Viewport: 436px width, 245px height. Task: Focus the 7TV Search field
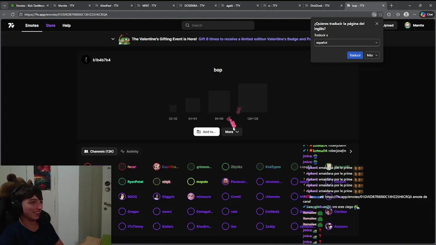coord(218,25)
